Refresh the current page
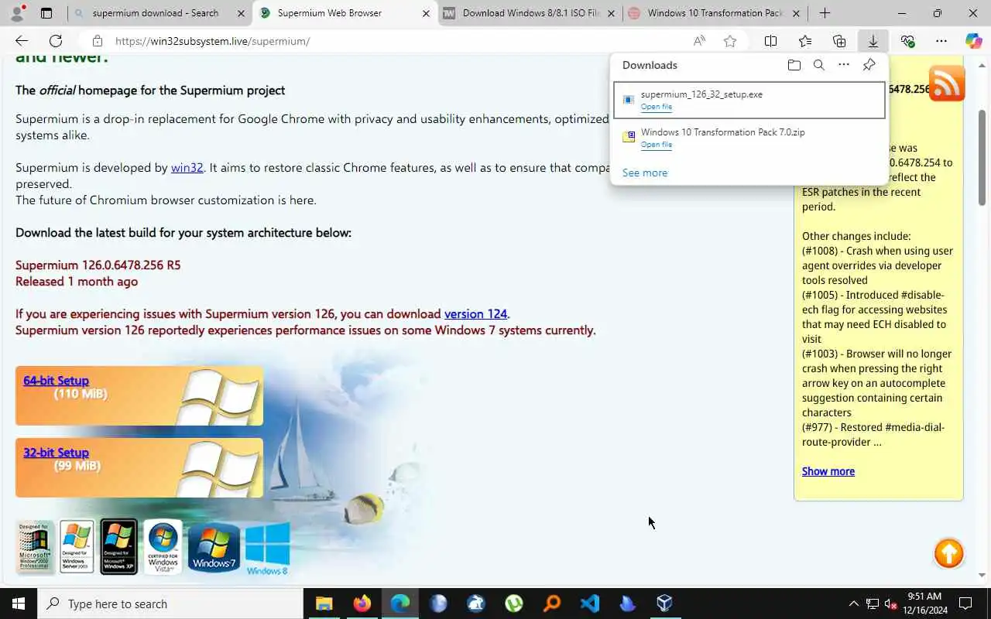Image resolution: width=991 pixels, height=619 pixels. (56, 41)
